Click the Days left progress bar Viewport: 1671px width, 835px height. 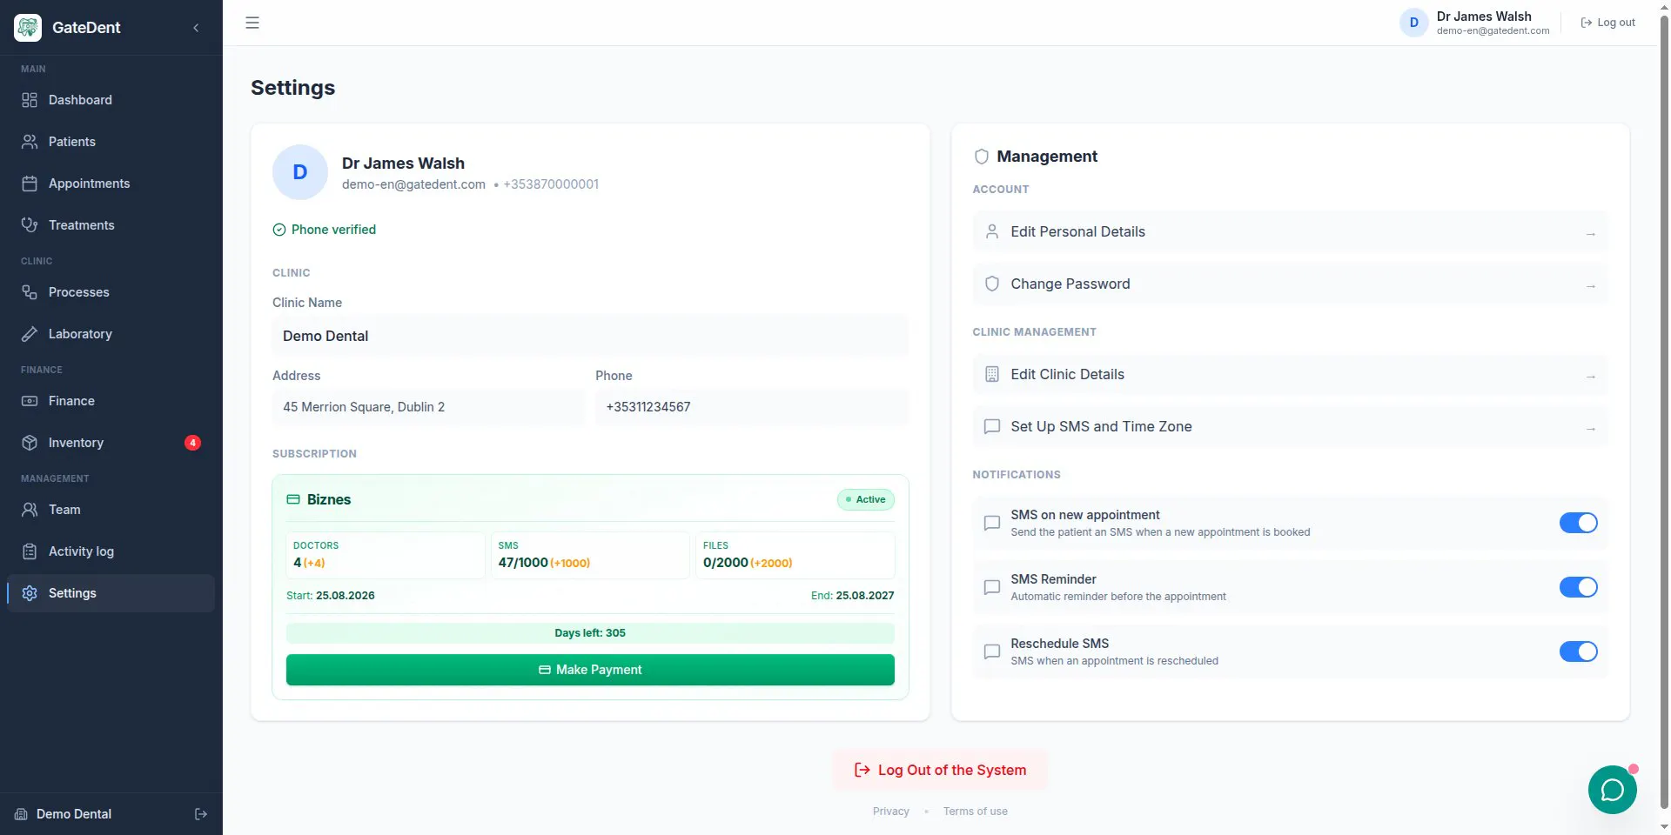(590, 633)
